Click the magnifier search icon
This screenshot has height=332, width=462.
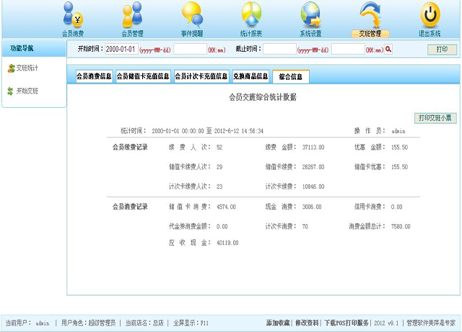388,50
